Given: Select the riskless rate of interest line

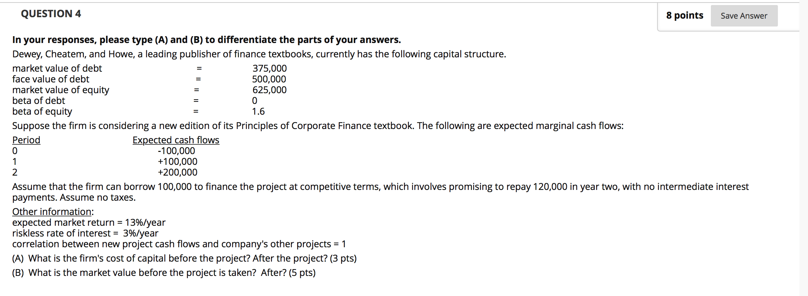Looking at the screenshot, I should click(85, 233).
